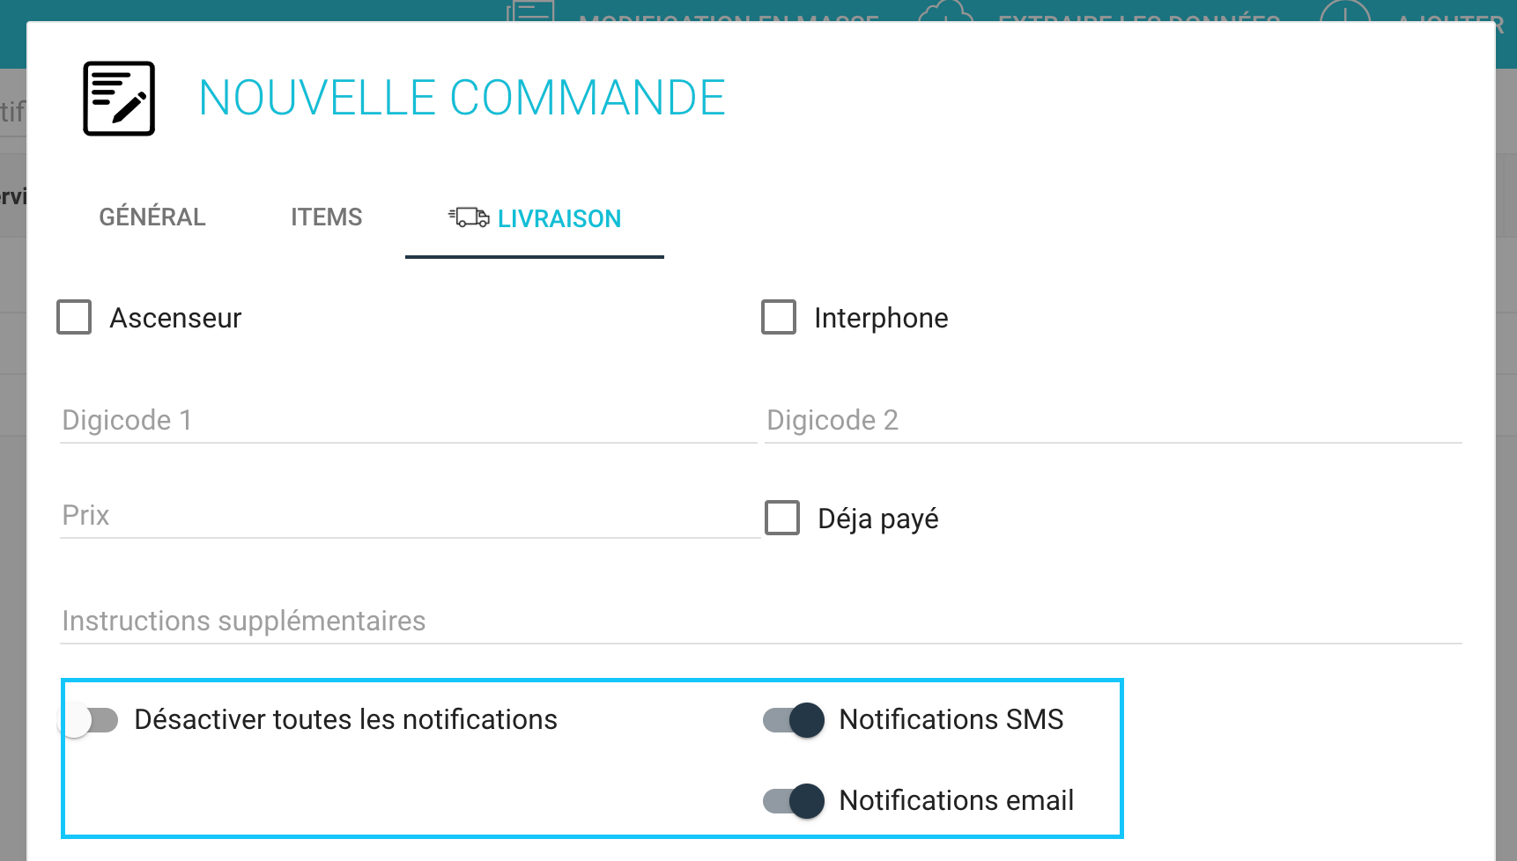Image resolution: width=1517 pixels, height=861 pixels.
Task: Select the LIVRAISON tab label
Action: click(559, 218)
